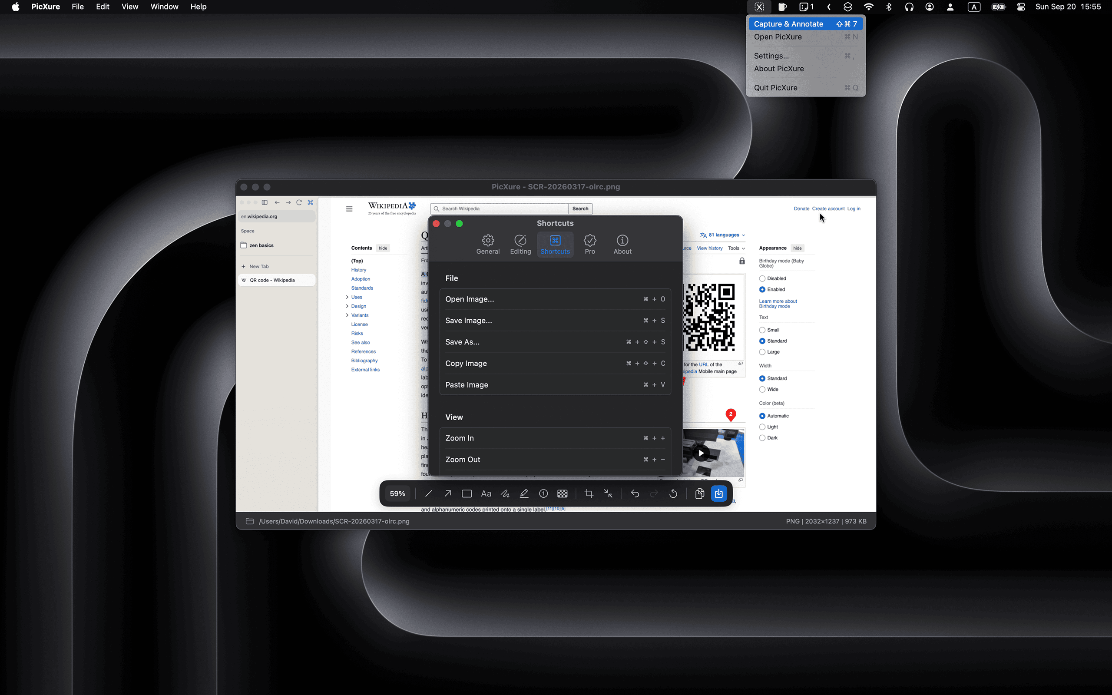1112x695 pixels.
Task: Open the File menu in the menu bar
Action: click(78, 7)
